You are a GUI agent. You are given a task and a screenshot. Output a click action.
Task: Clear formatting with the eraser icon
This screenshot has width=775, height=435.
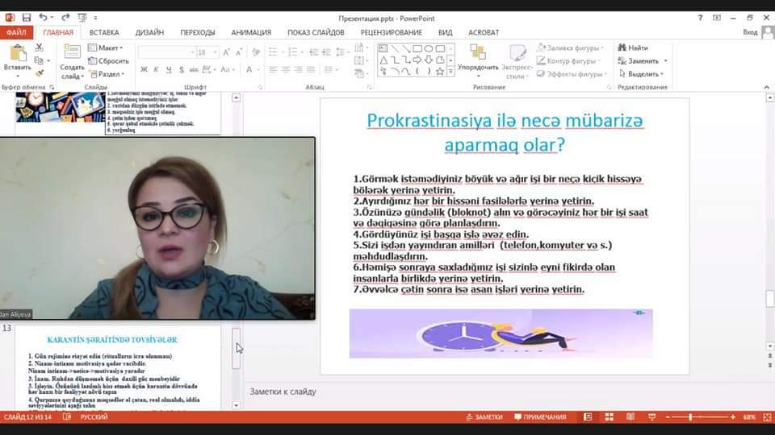(256, 52)
